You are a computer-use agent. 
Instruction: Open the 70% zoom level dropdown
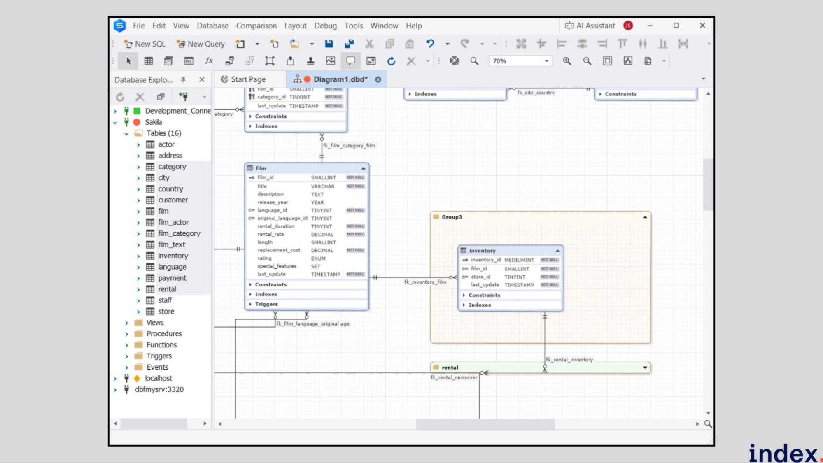click(x=546, y=61)
